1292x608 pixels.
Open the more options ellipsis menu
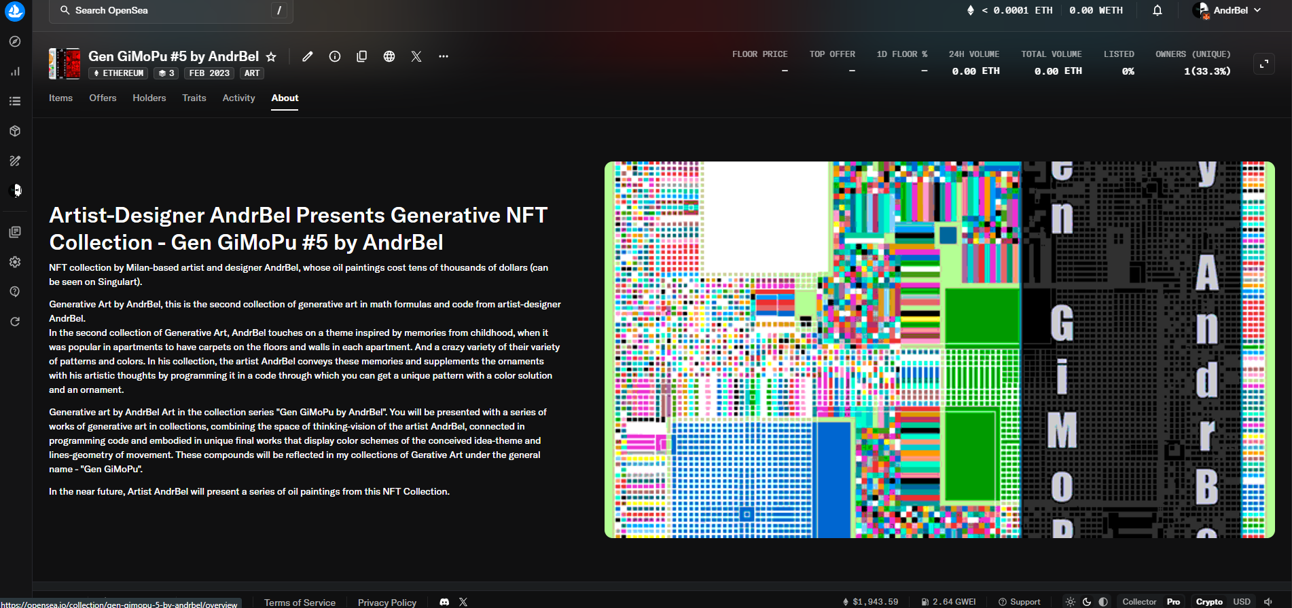pos(444,56)
